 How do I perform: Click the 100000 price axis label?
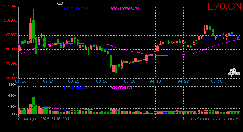pos(11,49)
